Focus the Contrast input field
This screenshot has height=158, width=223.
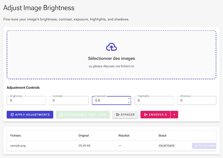tap(69, 100)
